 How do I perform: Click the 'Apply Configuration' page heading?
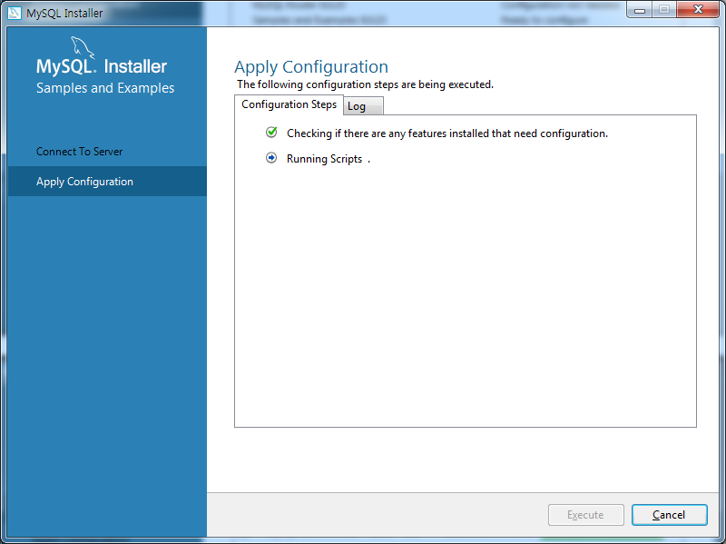(x=311, y=66)
